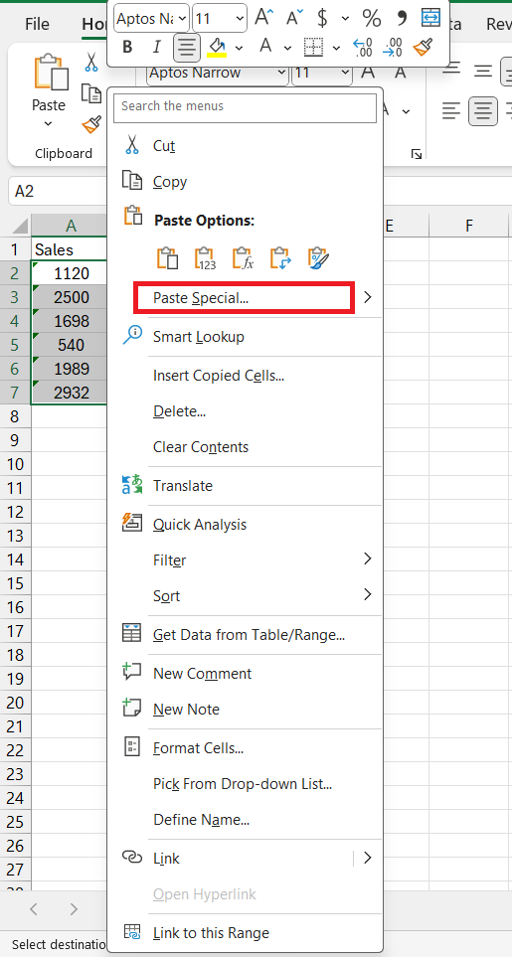Expand the Filter submenu arrow
This screenshot has height=957, width=512.
tap(368, 558)
